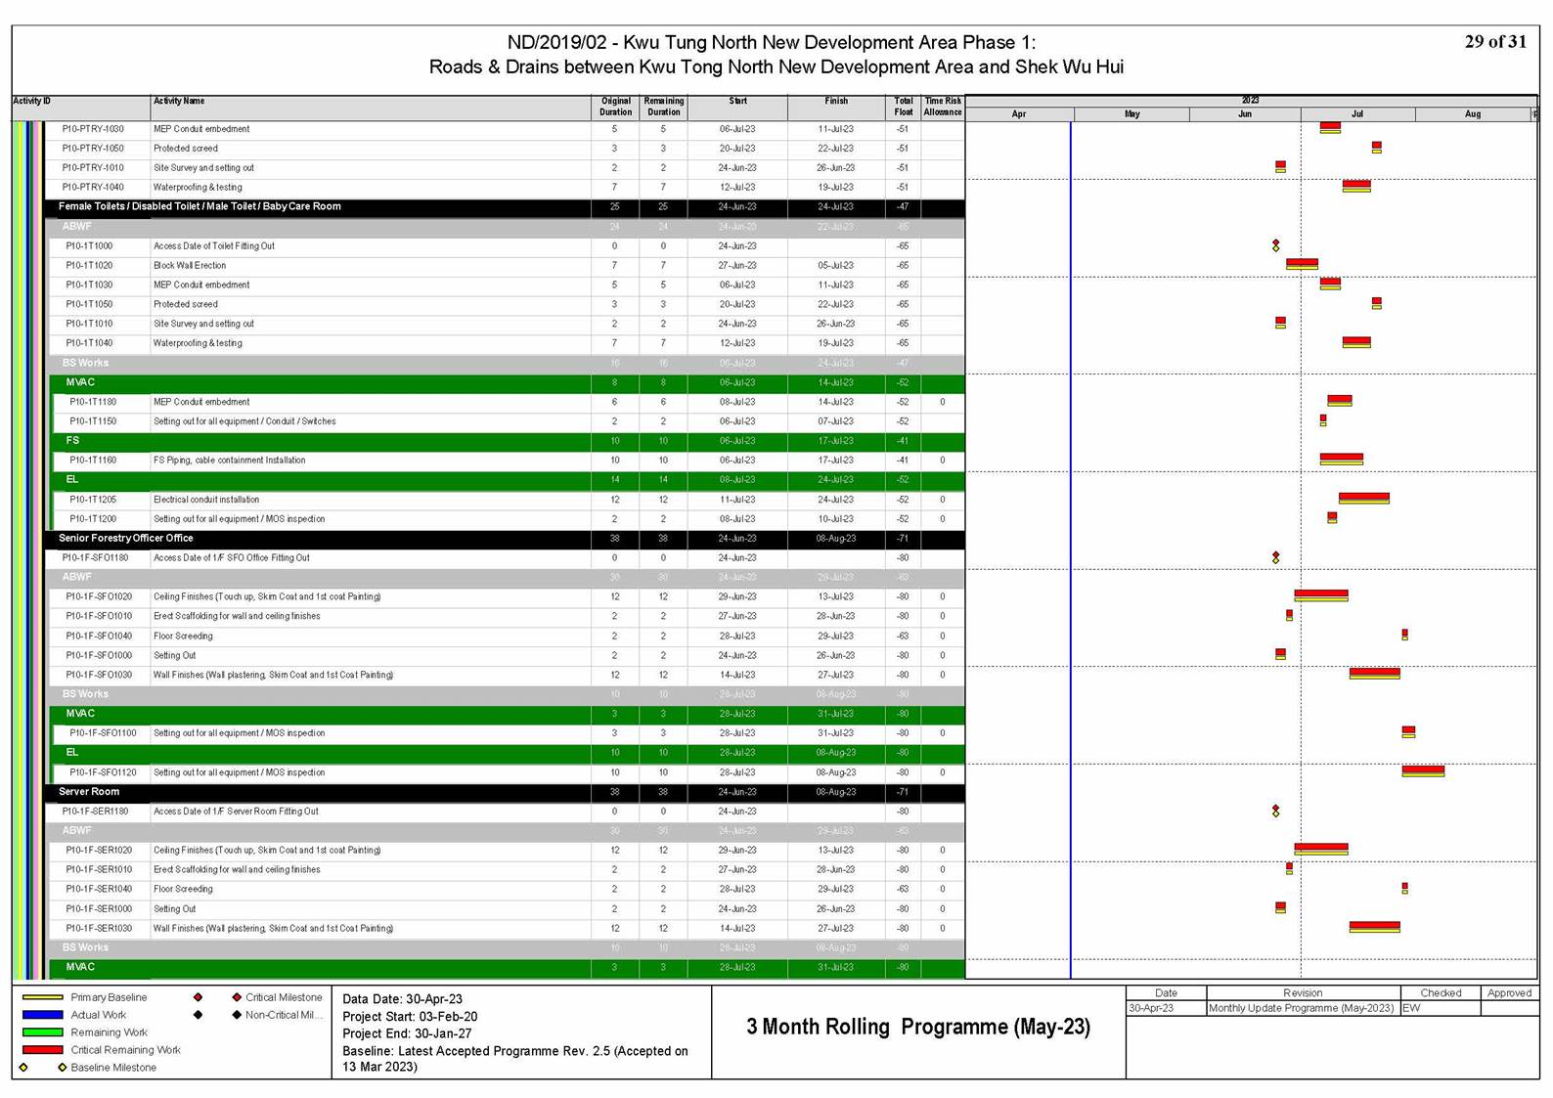The height and width of the screenshot is (1098, 1553).
Task: Click 'Monthly Update Programme (May-2023)' revision cell
Action: (x=1302, y=1008)
